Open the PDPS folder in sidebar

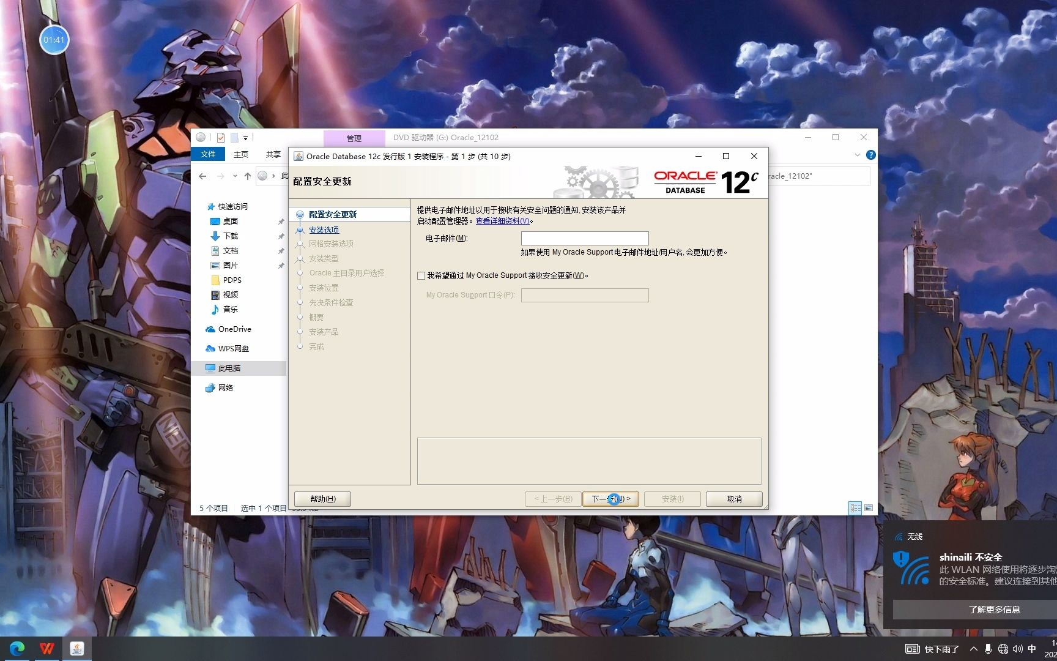[232, 280]
